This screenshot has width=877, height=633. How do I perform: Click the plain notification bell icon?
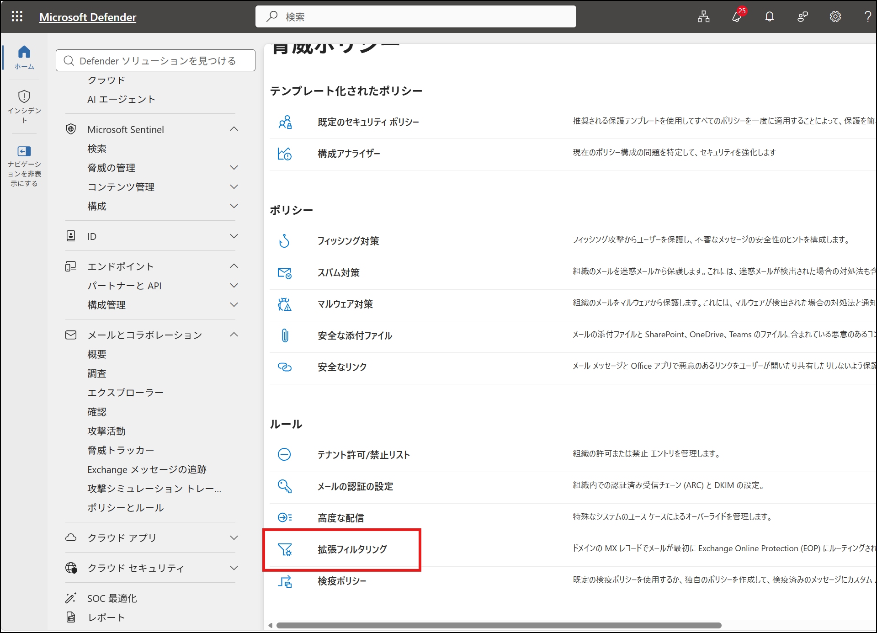tap(770, 17)
